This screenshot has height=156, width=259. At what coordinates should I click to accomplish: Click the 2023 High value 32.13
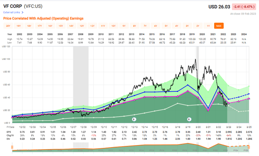tap(234, 39)
